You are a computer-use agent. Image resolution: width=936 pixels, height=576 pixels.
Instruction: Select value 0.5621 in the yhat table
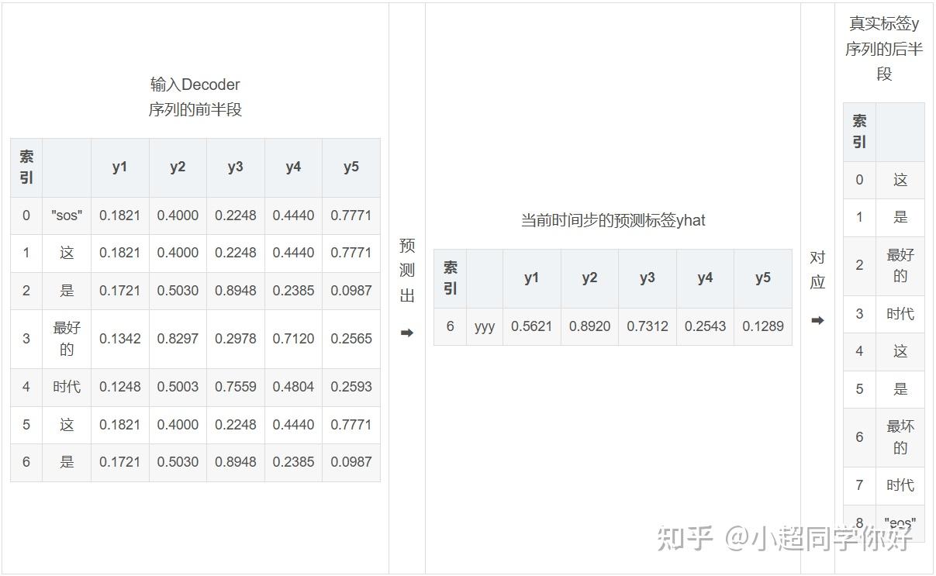coord(531,326)
